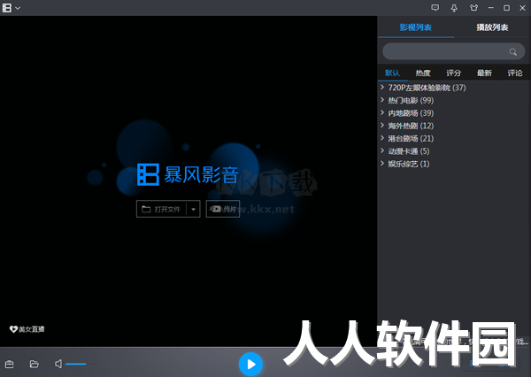Select the 720P左眼体验影院 (37) row text
The height and width of the screenshot is (377, 531).
click(x=427, y=88)
